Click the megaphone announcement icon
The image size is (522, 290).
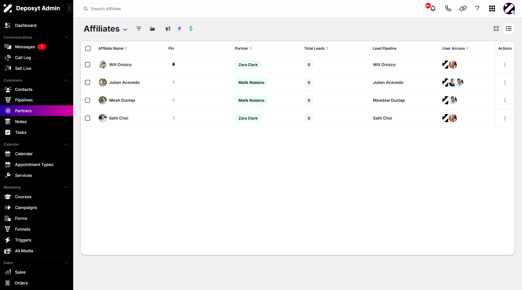click(168, 29)
